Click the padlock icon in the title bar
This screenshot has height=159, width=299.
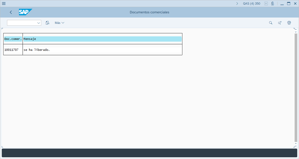pyautogui.click(x=272, y=4)
